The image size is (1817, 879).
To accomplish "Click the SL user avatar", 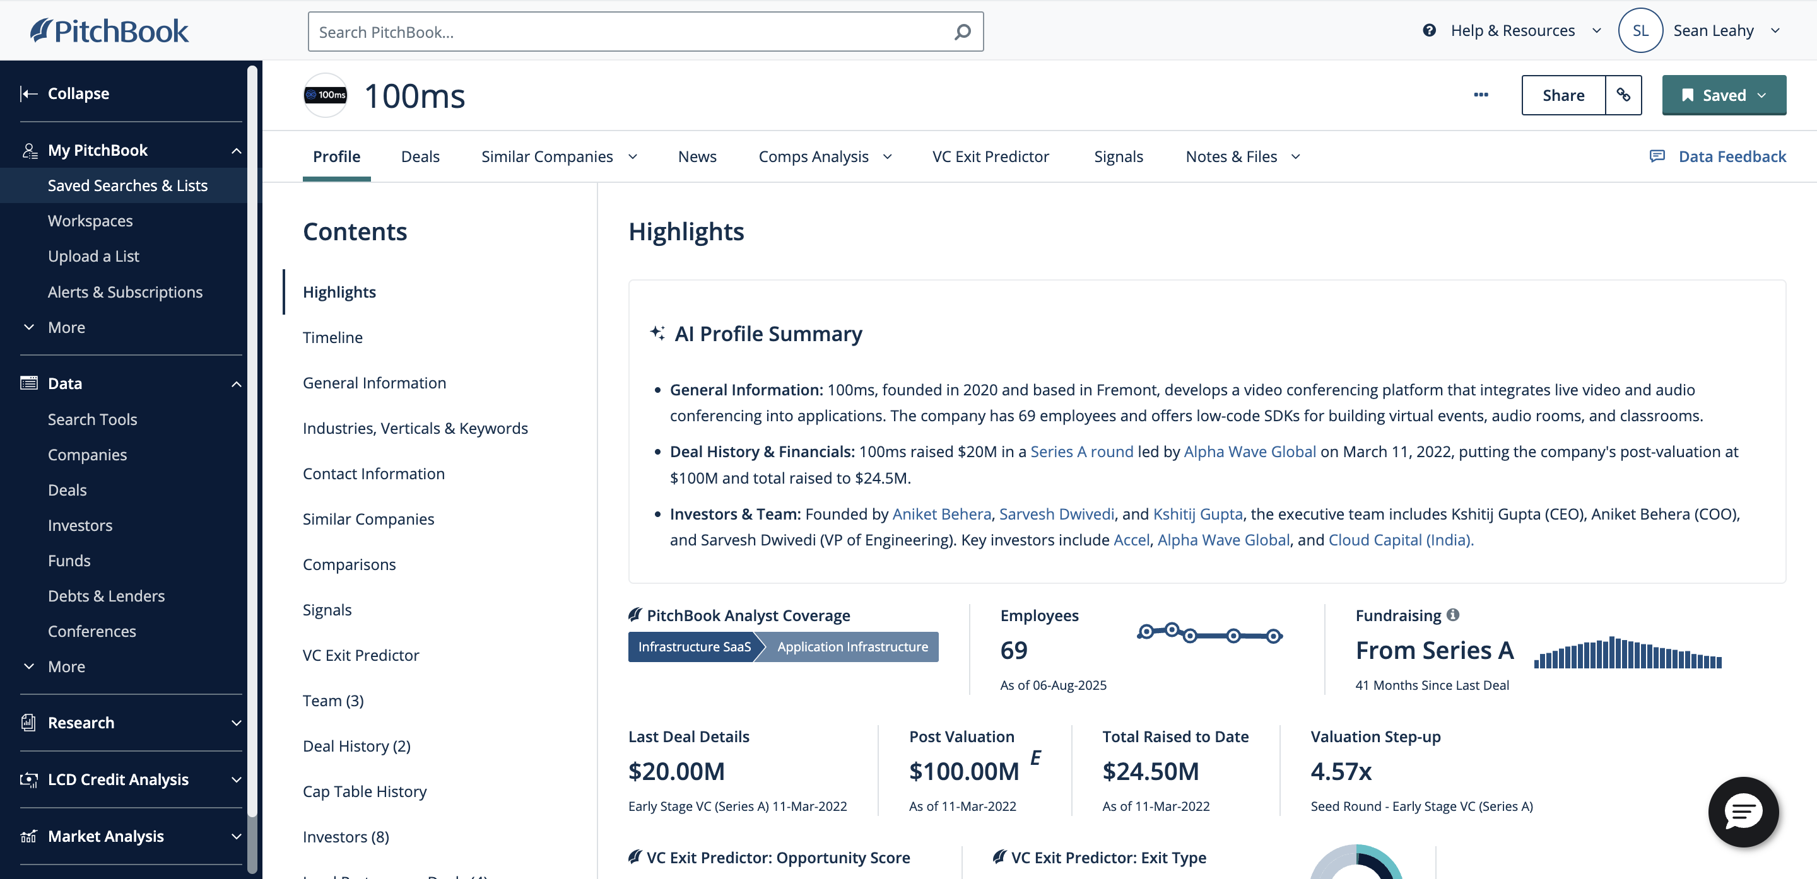I will (1640, 30).
